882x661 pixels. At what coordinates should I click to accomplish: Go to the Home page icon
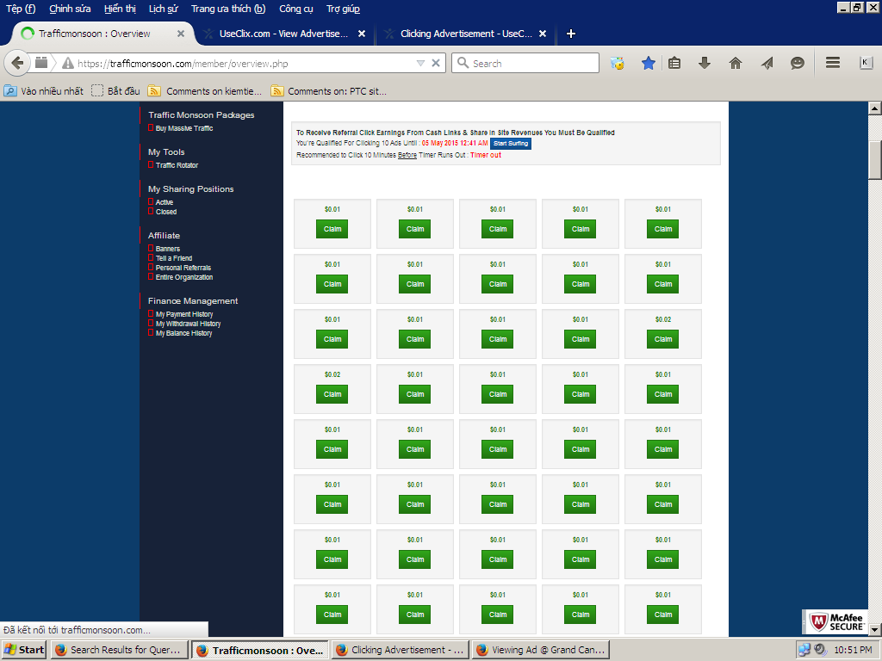pos(736,63)
